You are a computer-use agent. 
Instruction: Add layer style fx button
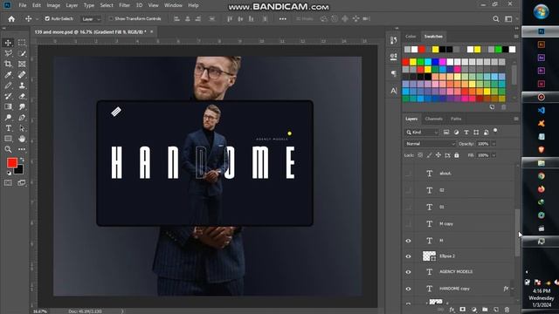[452, 310]
